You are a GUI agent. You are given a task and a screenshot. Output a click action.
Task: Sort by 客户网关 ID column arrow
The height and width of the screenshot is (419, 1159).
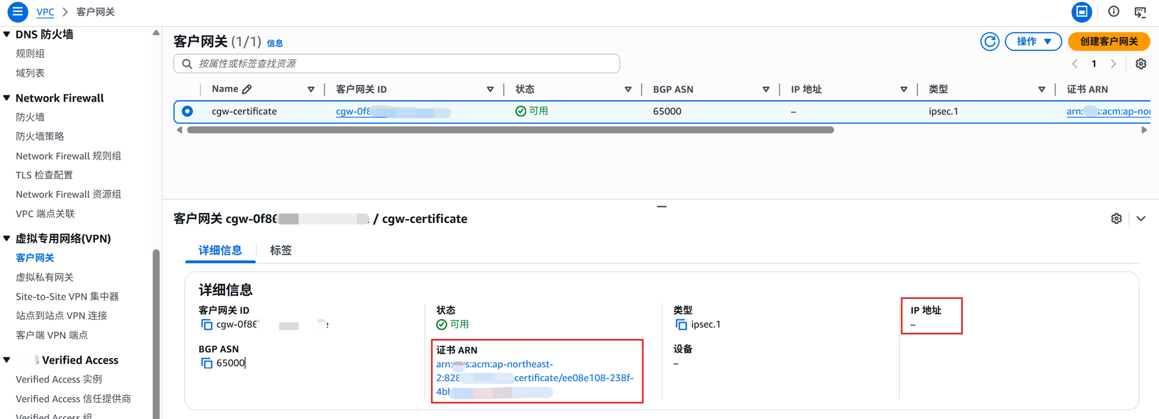pyautogui.click(x=490, y=90)
